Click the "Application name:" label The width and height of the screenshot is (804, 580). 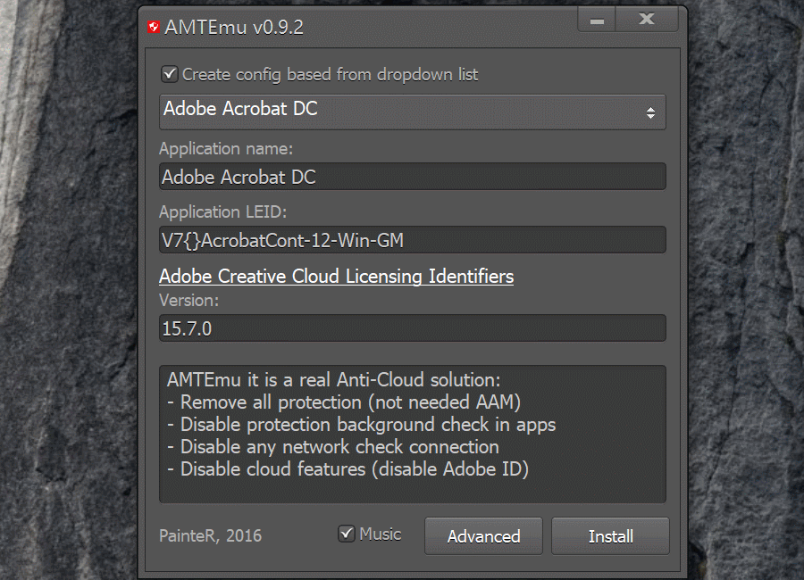226,148
